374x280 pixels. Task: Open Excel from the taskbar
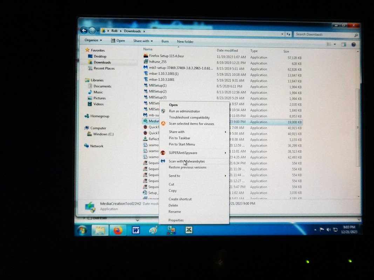[189, 230]
